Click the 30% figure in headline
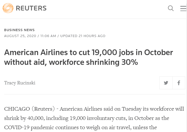The image size is (187, 132). click(130, 62)
